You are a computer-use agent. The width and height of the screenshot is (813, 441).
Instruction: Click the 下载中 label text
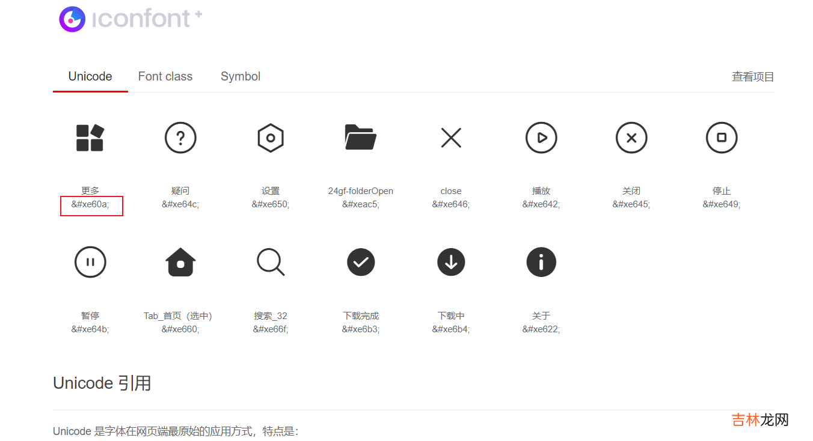[x=451, y=316]
